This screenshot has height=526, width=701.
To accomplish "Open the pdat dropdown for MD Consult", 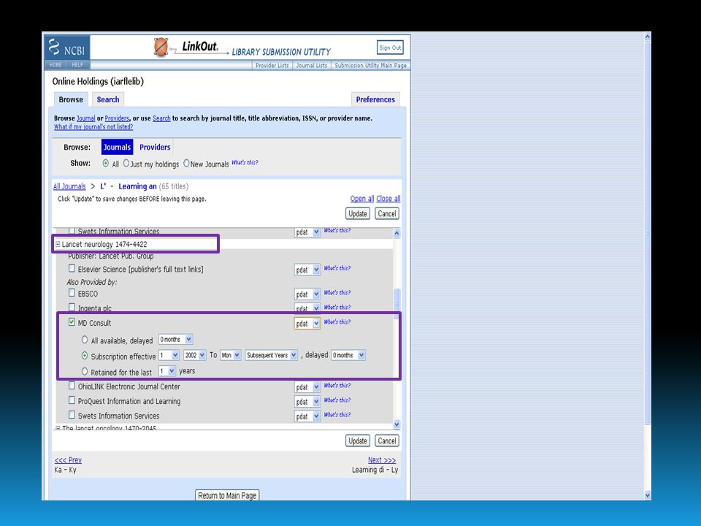I will pos(307,324).
